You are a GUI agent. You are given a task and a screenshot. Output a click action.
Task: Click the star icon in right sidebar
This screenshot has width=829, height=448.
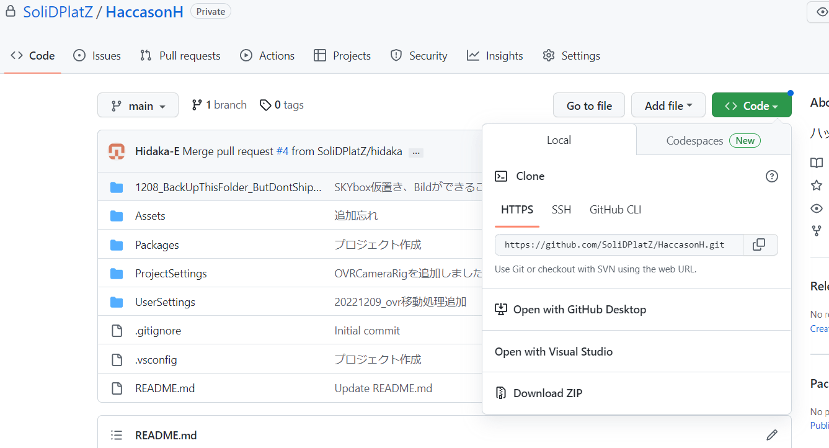(817, 186)
